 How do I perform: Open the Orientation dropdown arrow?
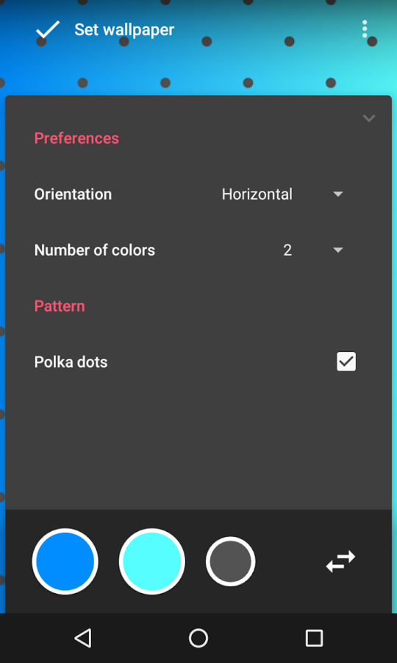pyautogui.click(x=338, y=194)
